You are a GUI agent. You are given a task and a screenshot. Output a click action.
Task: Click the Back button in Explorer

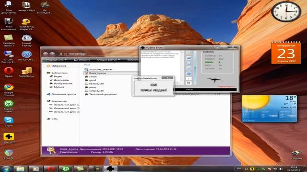click(46, 54)
